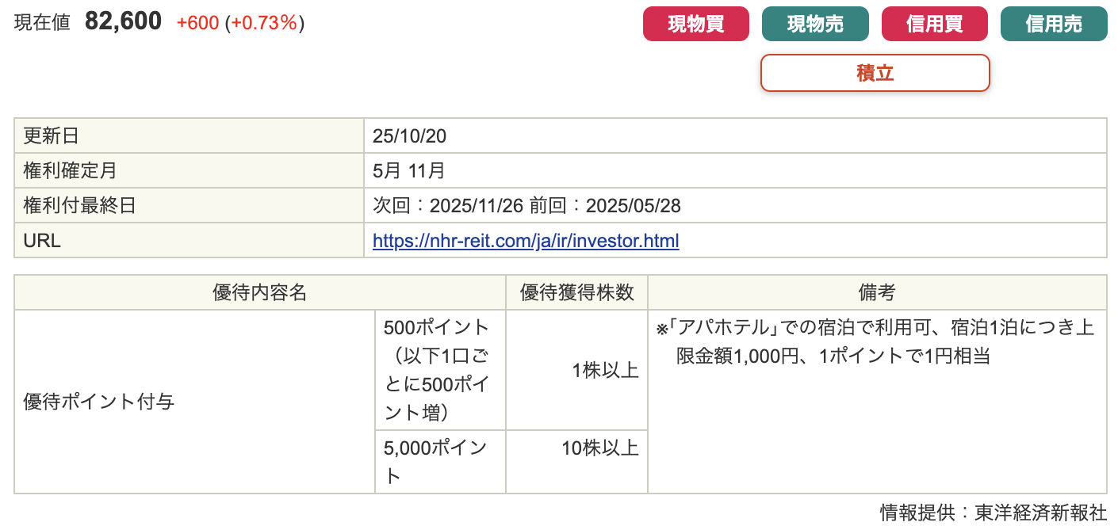
Task: Click the 積立 accumulation button
Action: pyautogui.click(x=875, y=73)
